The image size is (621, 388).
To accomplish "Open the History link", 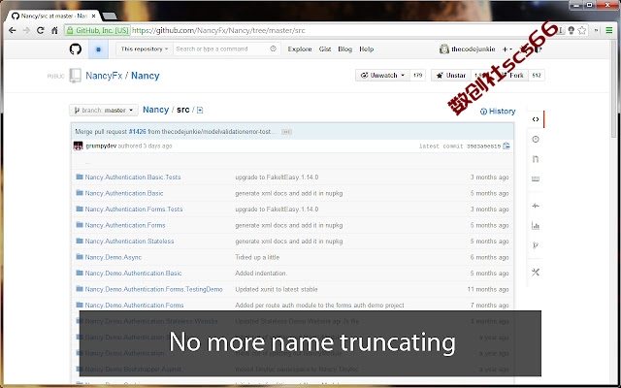I will (498, 112).
